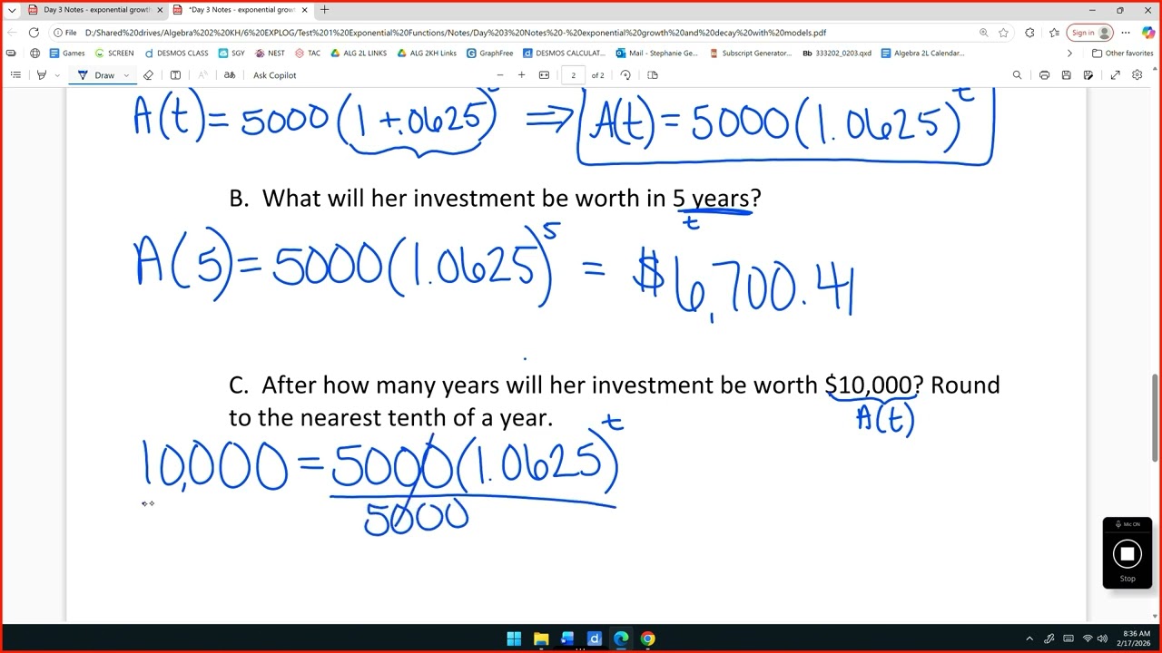Open Windows Start menu
Image resolution: width=1162 pixels, height=653 pixels.
[514, 638]
